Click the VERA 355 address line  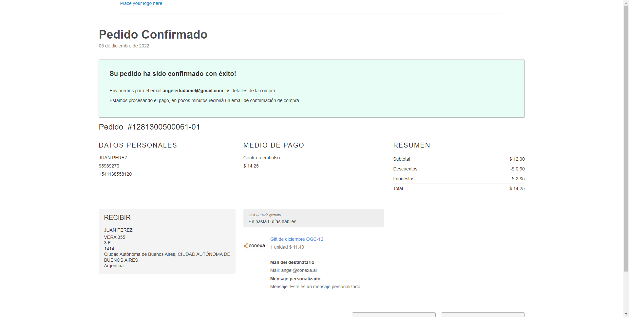(x=115, y=238)
